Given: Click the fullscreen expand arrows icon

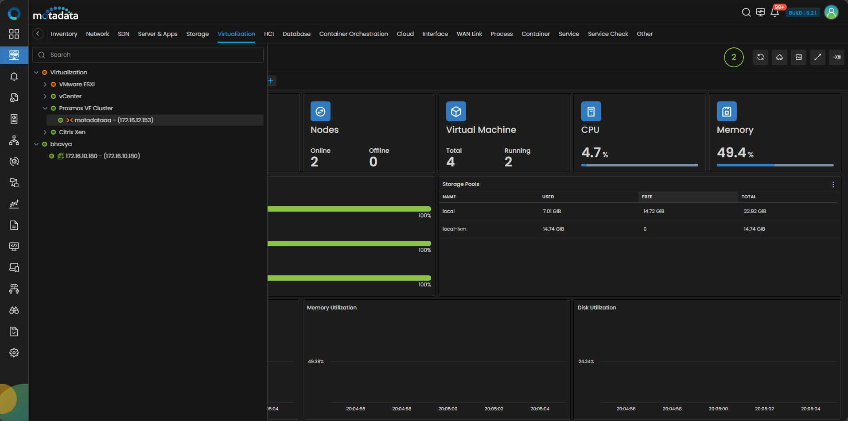Looking at the screenshot, I should [x=817, y=57].
